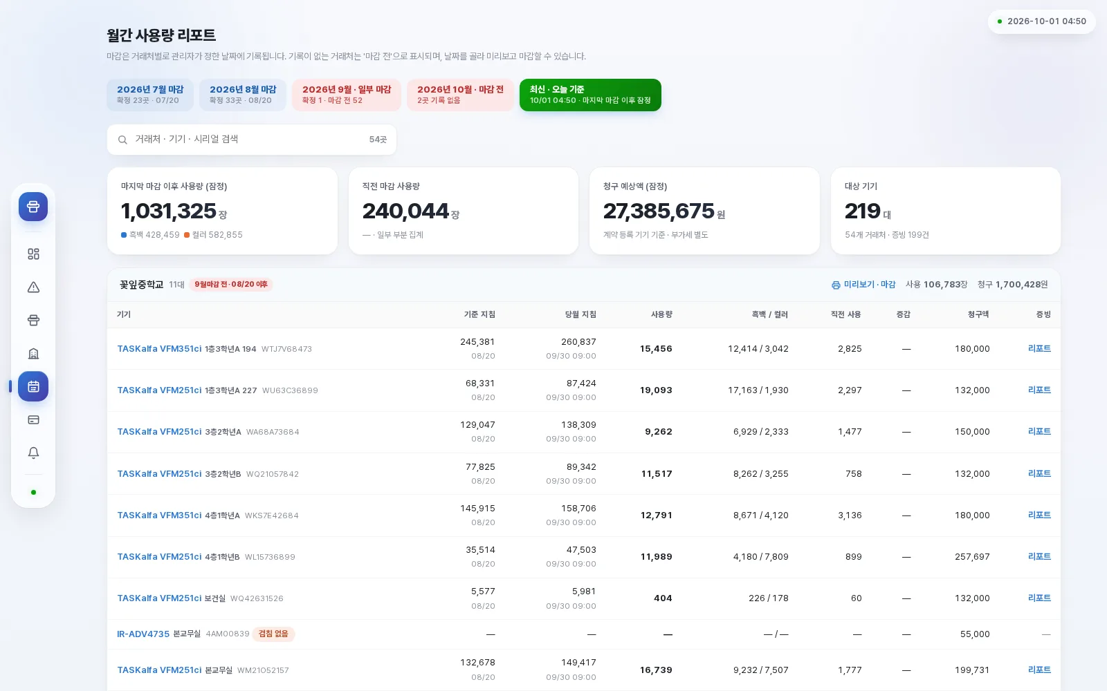Open the building customers icon
Image resolution: width=1107 pixels, height=691 pixels.
point(33,354)
